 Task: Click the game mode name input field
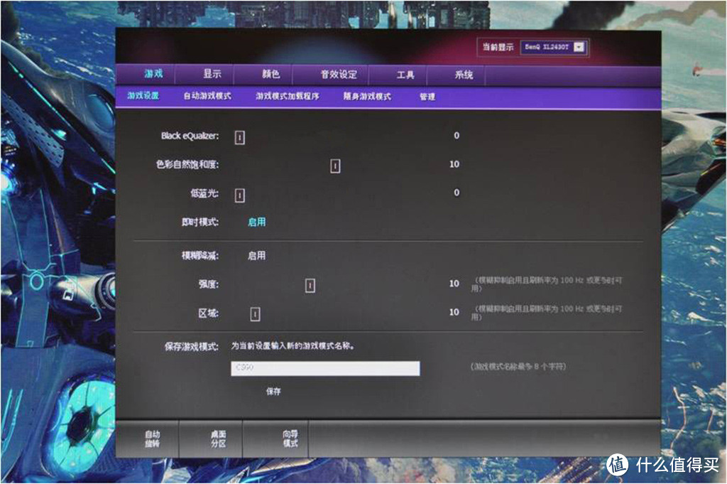pos(327,367)
